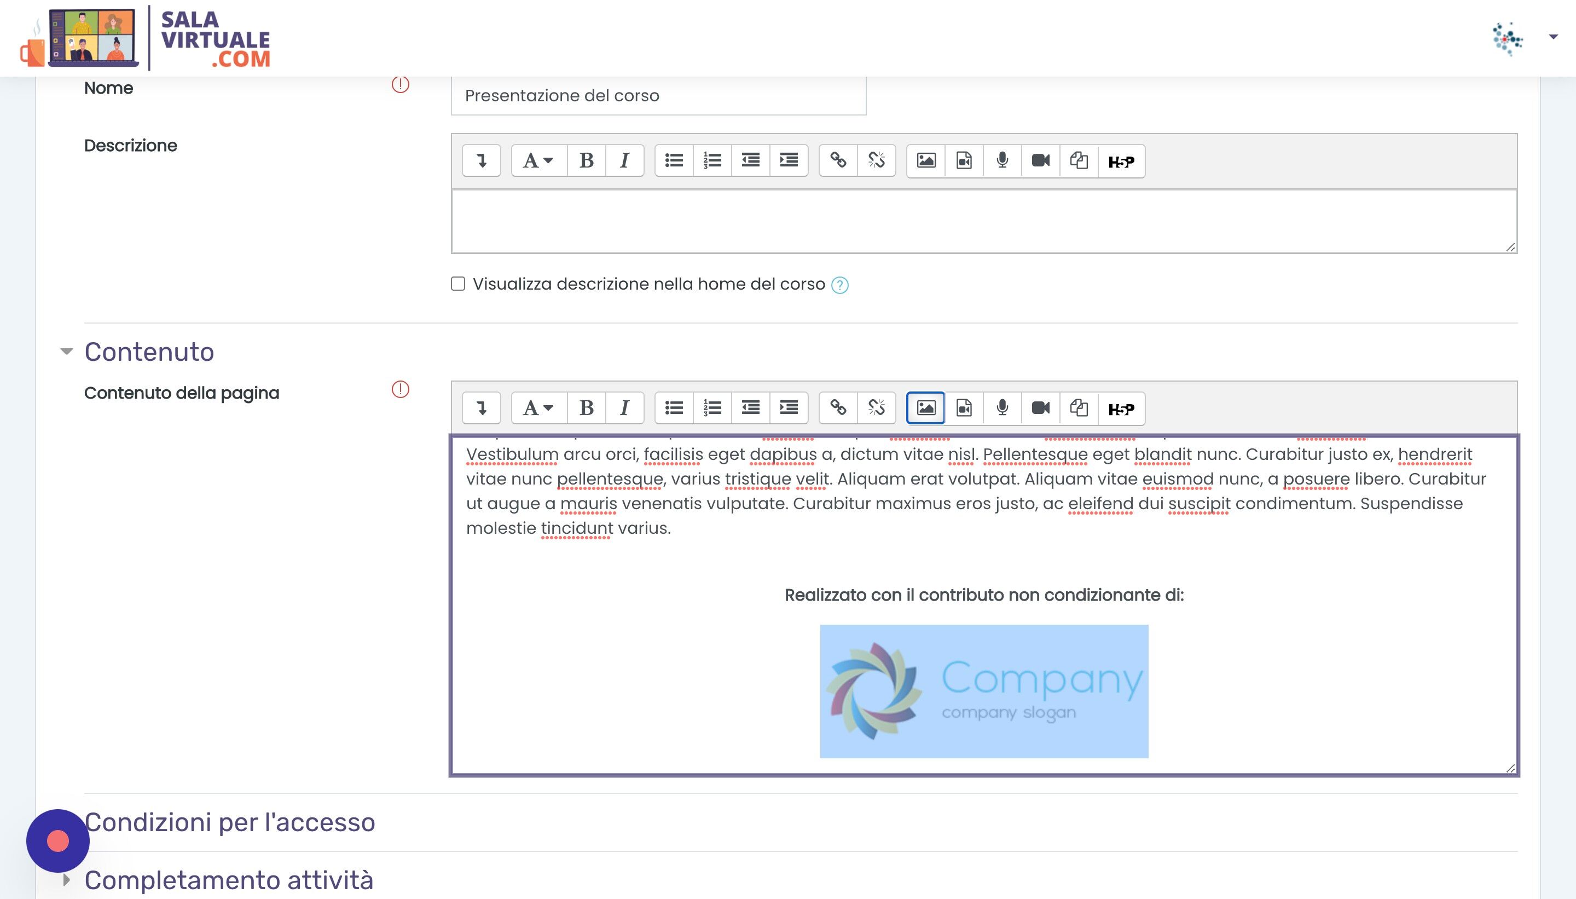The image size is (1576, 899).
Task: Open paragraph styles dropdown in Contenuto della pagina editor
Action: point(538,407)
